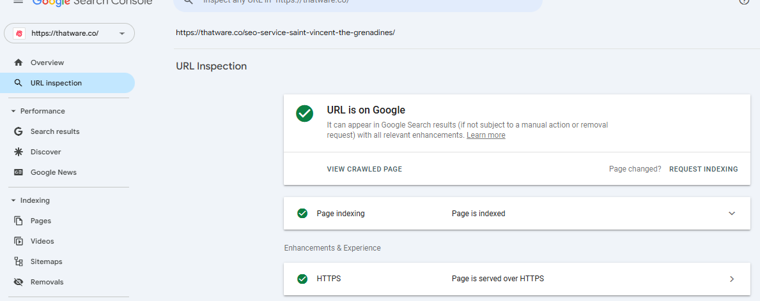
Task: Select URL inspection in sidebar
Action: point(67,83)
